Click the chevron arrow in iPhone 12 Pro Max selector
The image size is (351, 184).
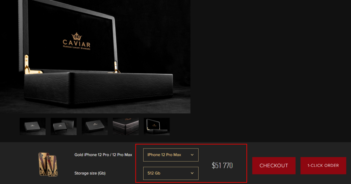(x=192, y=155)
